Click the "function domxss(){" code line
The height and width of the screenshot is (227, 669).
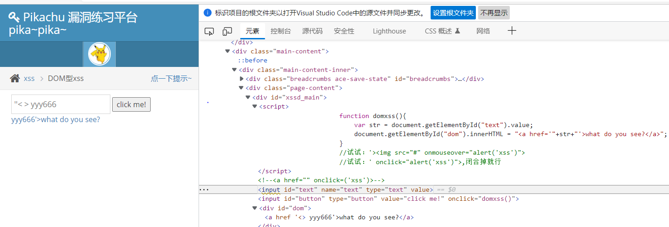click(373, 116)
